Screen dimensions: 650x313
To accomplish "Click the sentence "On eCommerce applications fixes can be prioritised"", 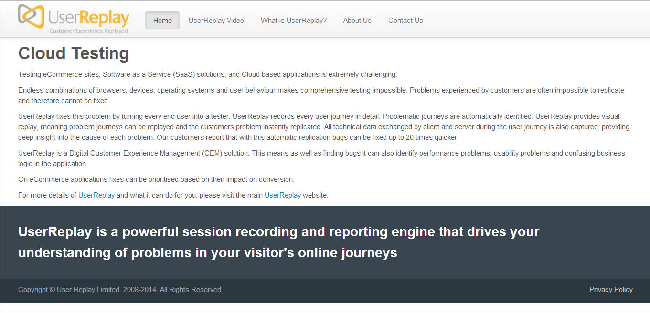I will click(x=156, y=179).
